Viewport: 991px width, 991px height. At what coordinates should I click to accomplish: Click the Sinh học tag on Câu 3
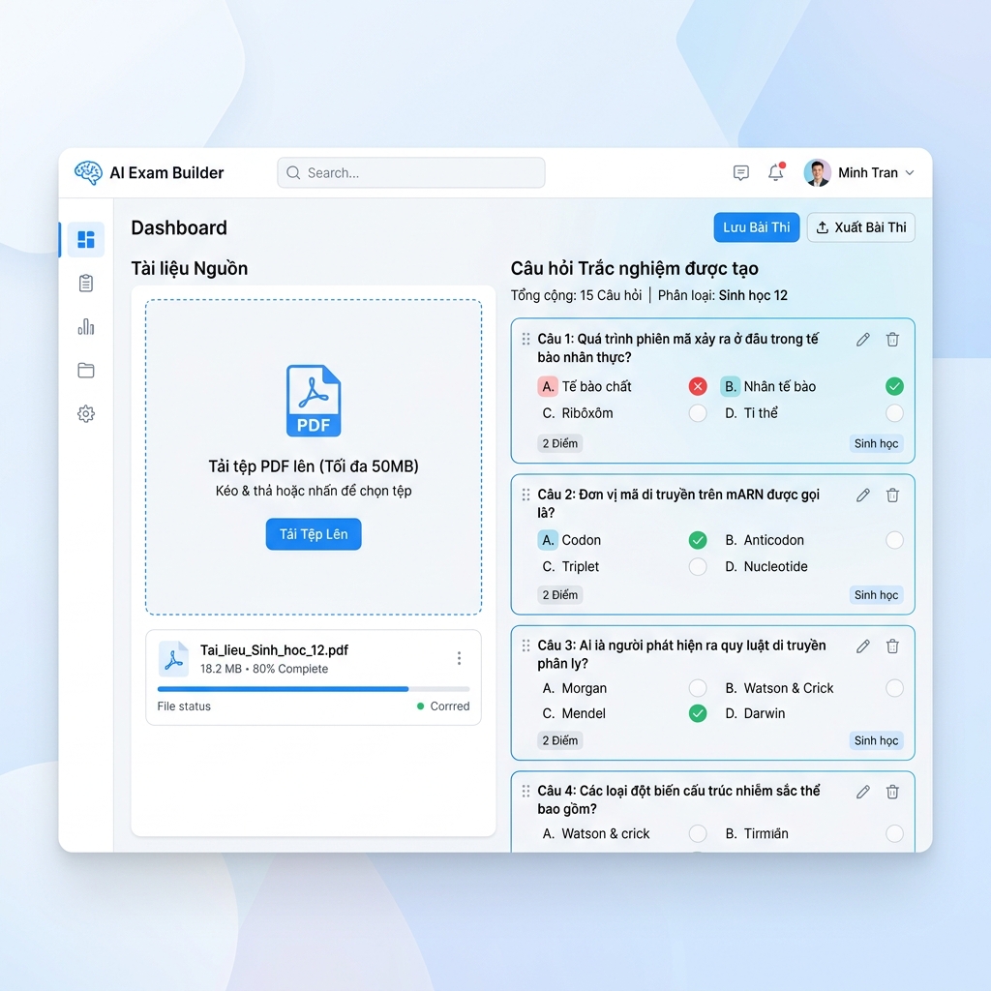pyautogui.click(x=876, y=740)
